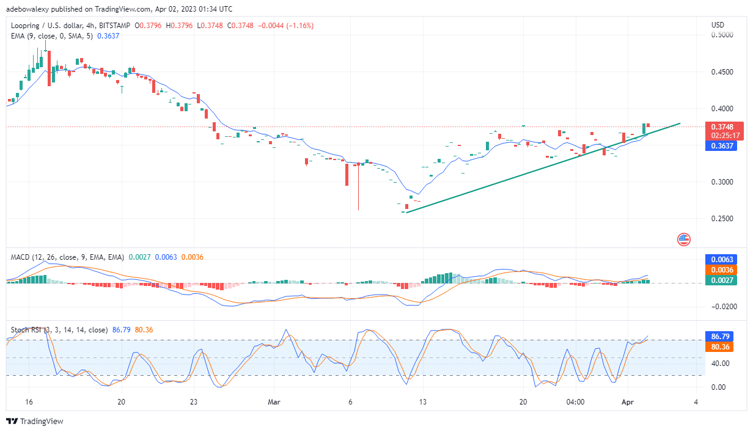Click the "23" date label on the time axis
This screenshot has width=753, height=432.
pos(193,403)
